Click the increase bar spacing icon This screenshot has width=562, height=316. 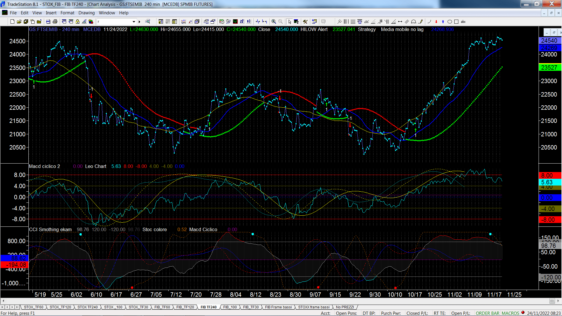coord(265,22)
